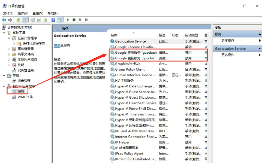
Task: Select Group Policy Client row
Action: coord(158,69)
